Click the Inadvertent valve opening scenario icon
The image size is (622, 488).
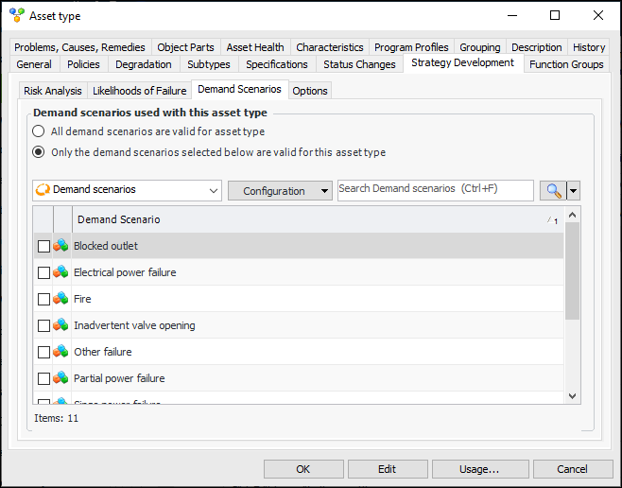click(x=60, y=325)
